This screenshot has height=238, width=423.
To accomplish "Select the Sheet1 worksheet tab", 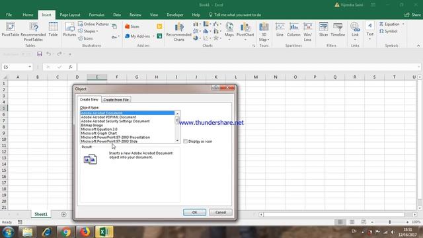I will tap(41, 214).
